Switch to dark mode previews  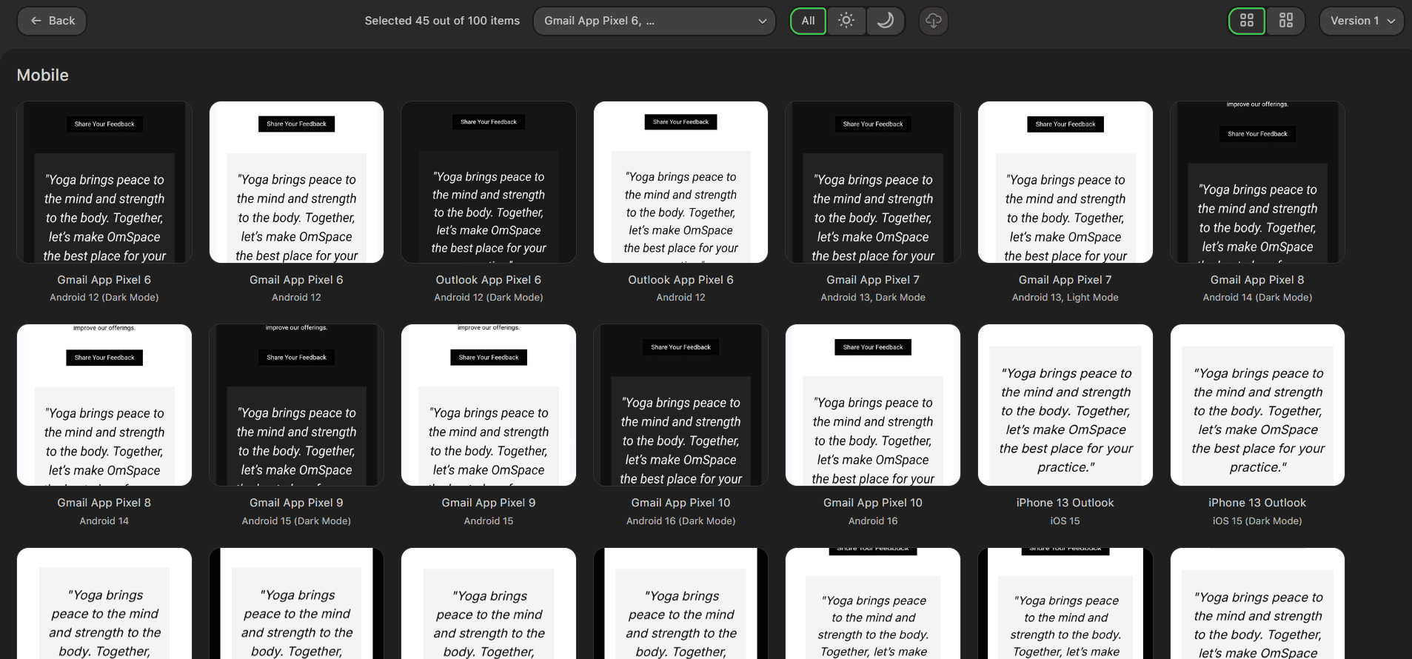pos(885,21)
